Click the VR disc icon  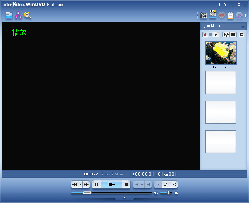pyautogui.click(x=239, y=16)
